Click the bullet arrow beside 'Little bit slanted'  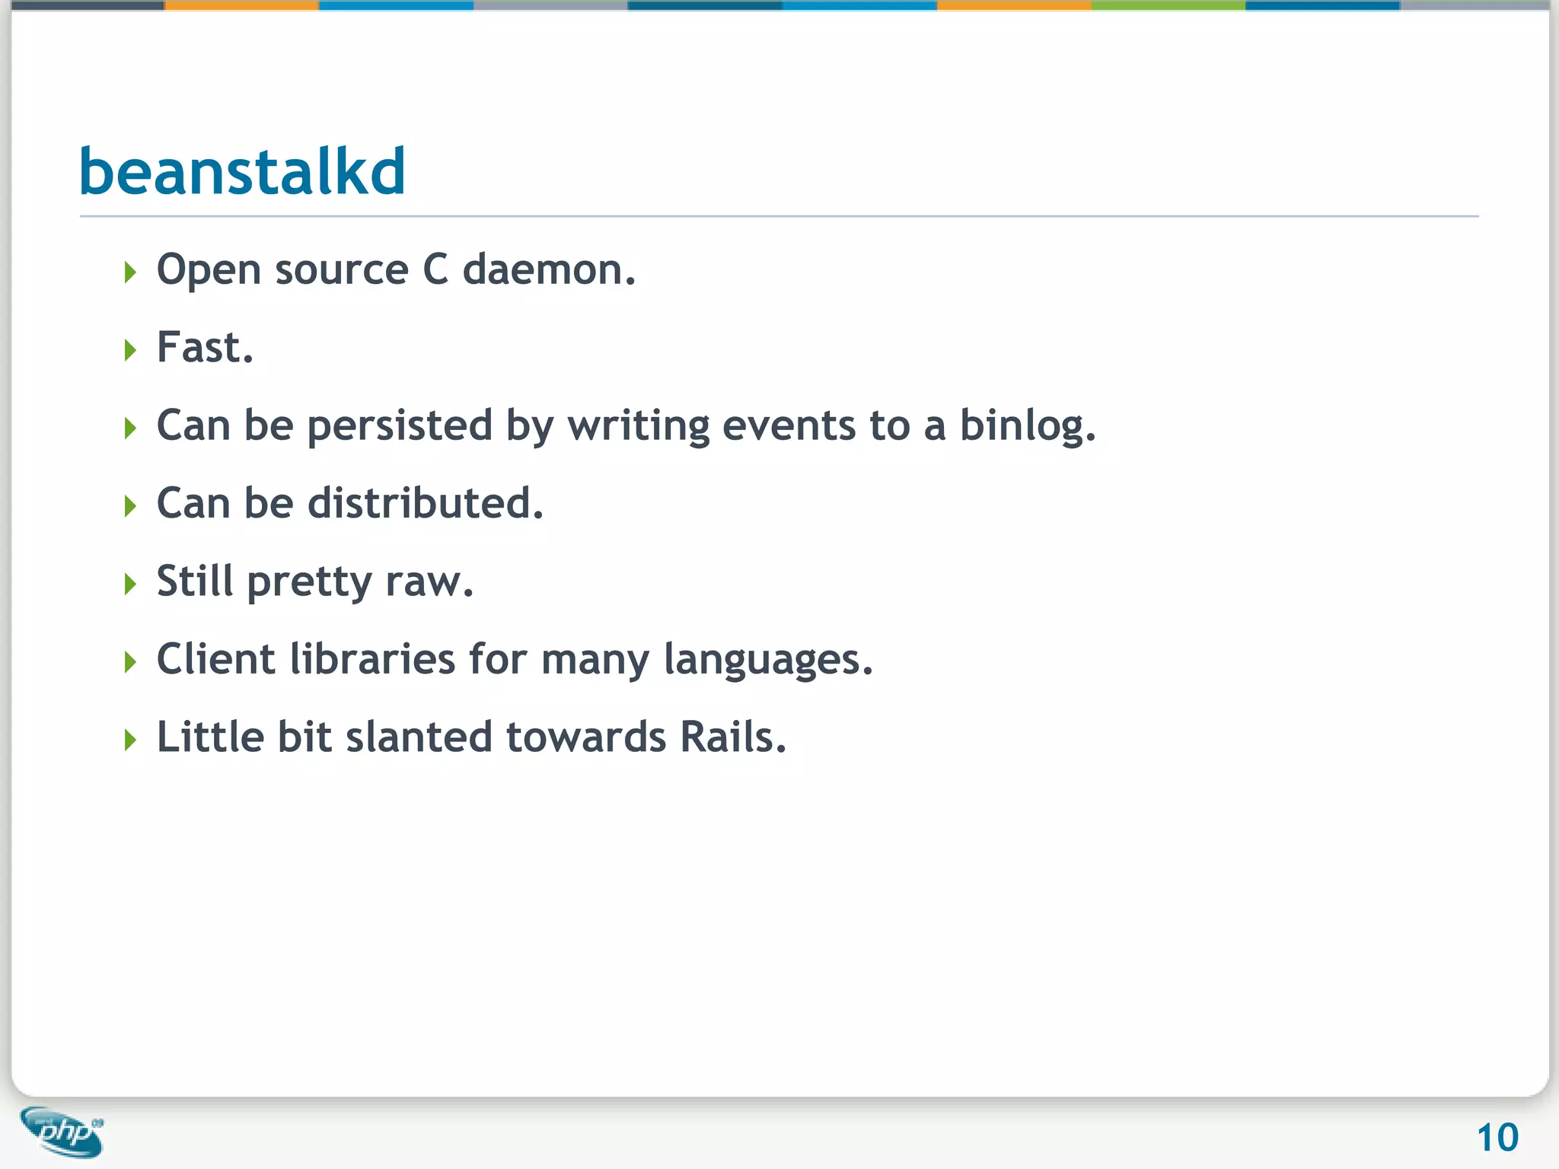point(130,740)
